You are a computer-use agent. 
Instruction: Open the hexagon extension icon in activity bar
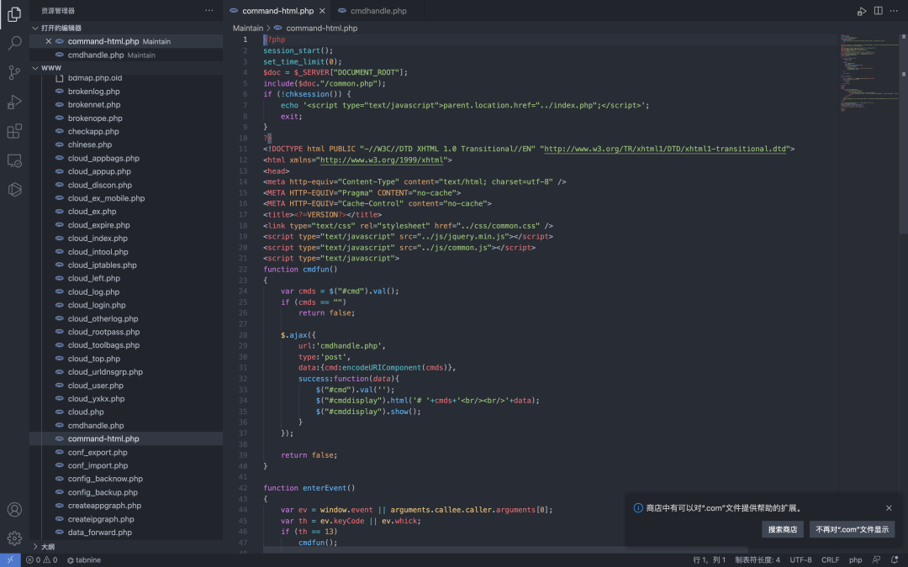point(14,189)
